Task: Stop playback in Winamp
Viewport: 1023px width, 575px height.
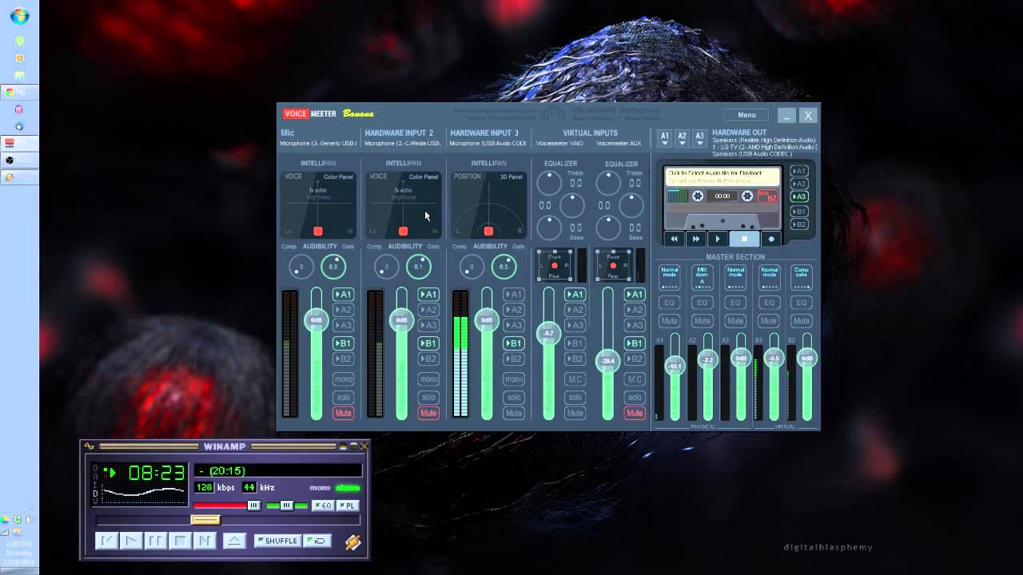Action: [x=181, y=541]
